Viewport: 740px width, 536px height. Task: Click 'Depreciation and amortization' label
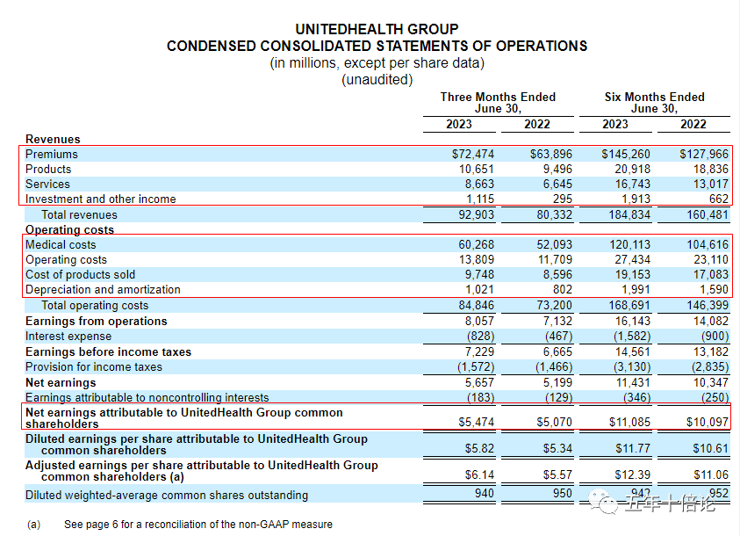point(103,290)
